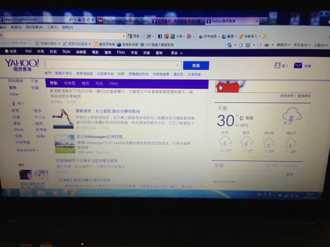Open the 工具(O) dropdown in command bar
The height and width of the screenshot is (247, 330).
[x=321, y=45]
